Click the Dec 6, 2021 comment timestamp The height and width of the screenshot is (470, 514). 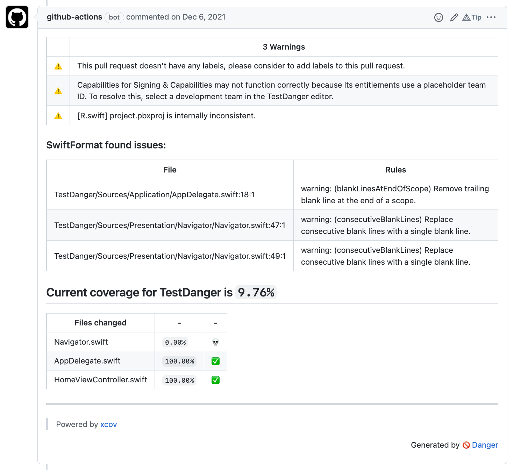204,17
